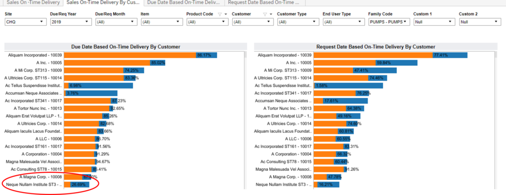The width and height of the screenshot is (506, 195).
Task: Expand the End User Type dropdown
Action: tap(343, 22)
